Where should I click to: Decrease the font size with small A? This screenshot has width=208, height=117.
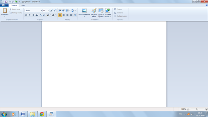pos(55,11)
